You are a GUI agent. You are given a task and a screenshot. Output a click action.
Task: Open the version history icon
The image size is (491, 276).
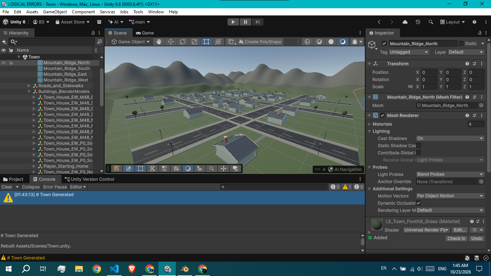418,22
